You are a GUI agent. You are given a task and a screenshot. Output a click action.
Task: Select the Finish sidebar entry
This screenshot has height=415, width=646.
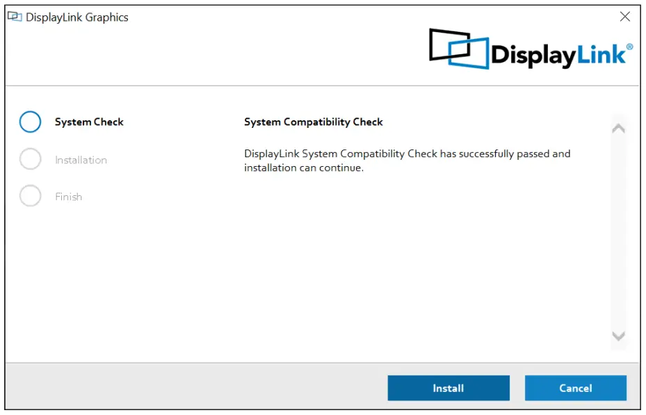(67, 196)
